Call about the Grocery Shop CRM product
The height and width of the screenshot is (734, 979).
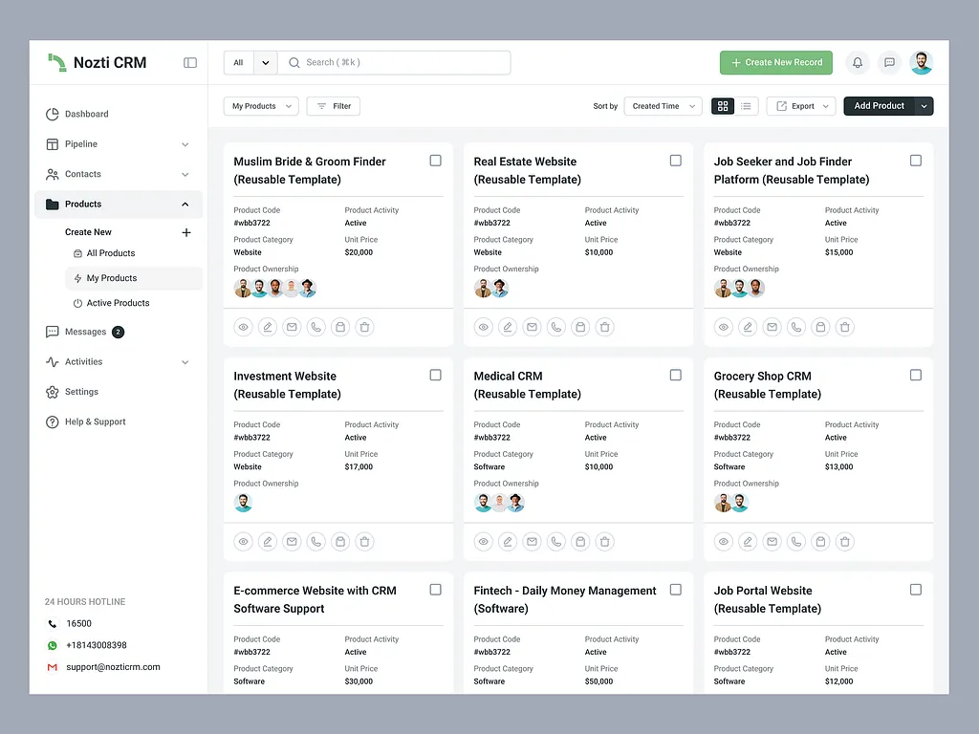pyautogui.click(x=795, y=541)
